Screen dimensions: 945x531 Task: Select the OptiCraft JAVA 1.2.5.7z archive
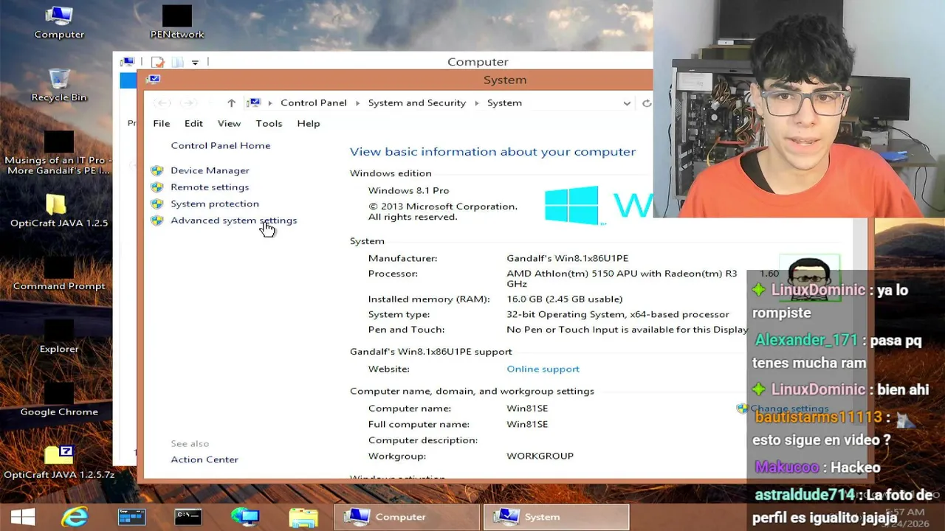pyautogui.click(x=59, y=462)
